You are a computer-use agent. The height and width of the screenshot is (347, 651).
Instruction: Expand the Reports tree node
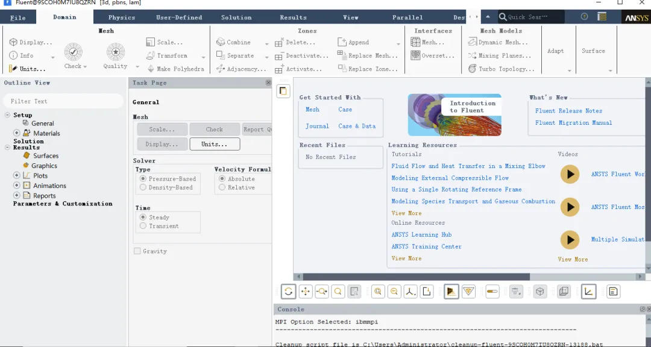[x=17, y=195]
